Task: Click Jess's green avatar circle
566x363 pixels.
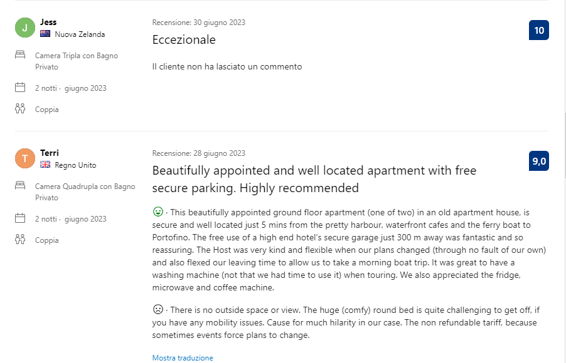Action: [x=25, y=28]
